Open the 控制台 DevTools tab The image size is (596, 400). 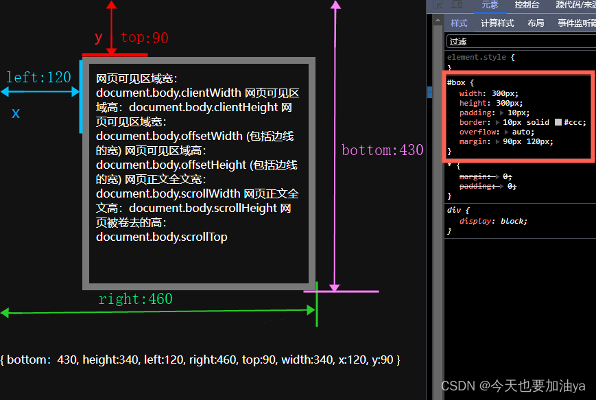[x=527, y=5]
